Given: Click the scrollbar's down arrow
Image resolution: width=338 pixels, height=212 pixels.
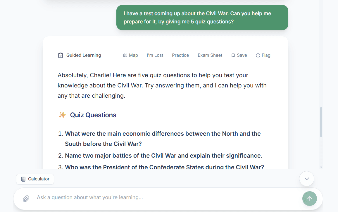Looking at the screenshot, I should [x=321, y=167].
